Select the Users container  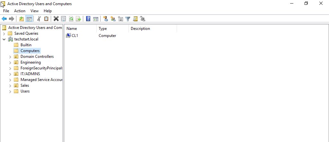point(25,91)
